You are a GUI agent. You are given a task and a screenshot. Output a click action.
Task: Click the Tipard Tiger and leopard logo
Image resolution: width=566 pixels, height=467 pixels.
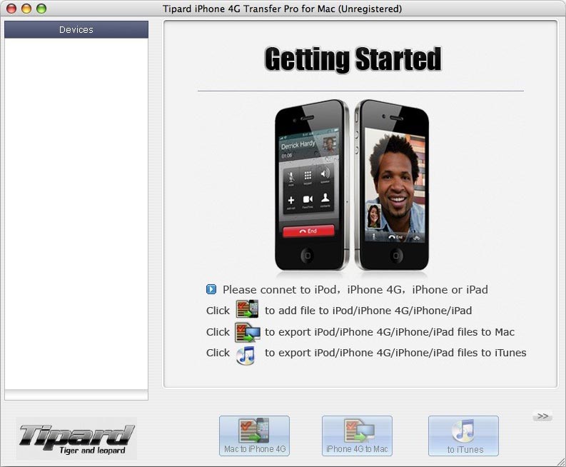click(76, 438)
